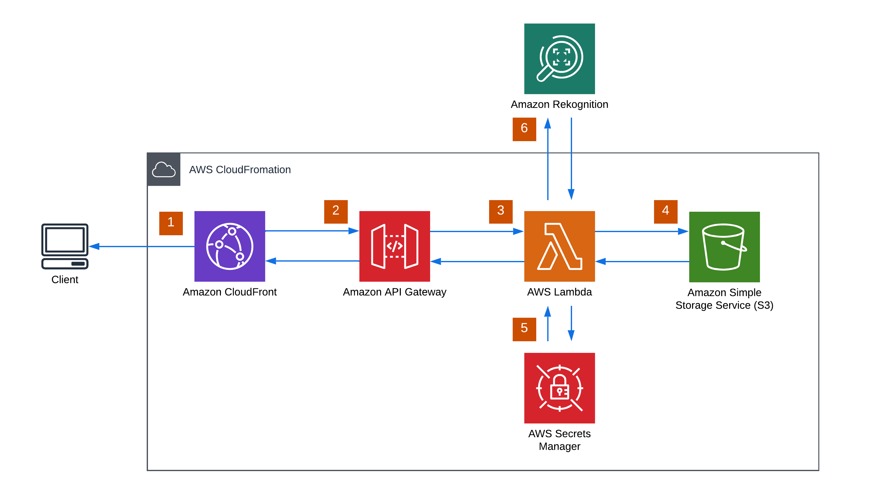
Task: Click step number 5 badge
Action: [524, 329]
